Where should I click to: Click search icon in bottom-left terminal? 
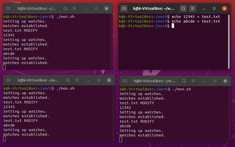(x=68, y=80)
